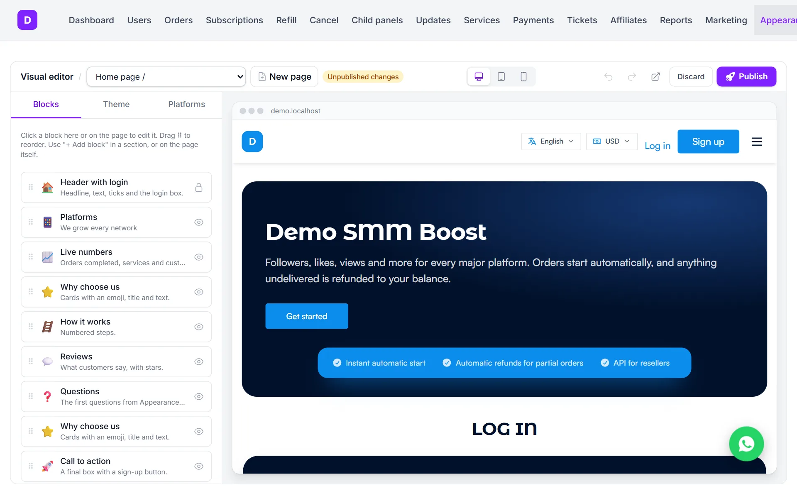This screenshot has width=797, height=498.
Task: Click the redo arrow icon
Action: [632, 77]
